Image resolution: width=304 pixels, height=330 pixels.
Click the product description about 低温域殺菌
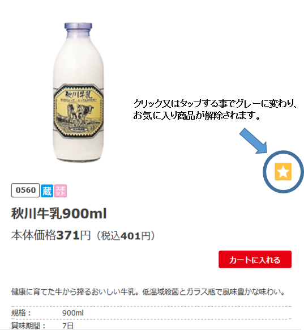coord(148,292)
